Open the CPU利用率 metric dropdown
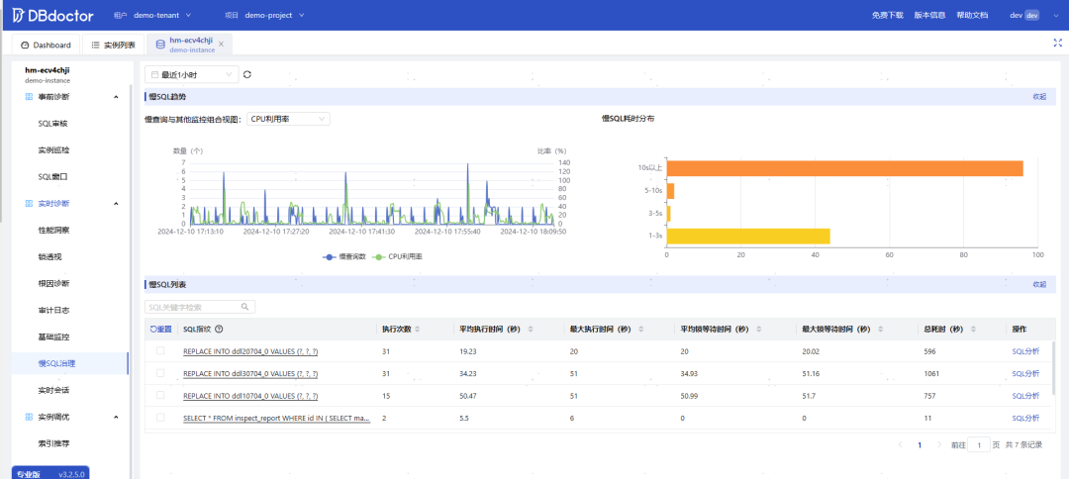Screen dimensions: 1069x479 click(x=288, y=119)
